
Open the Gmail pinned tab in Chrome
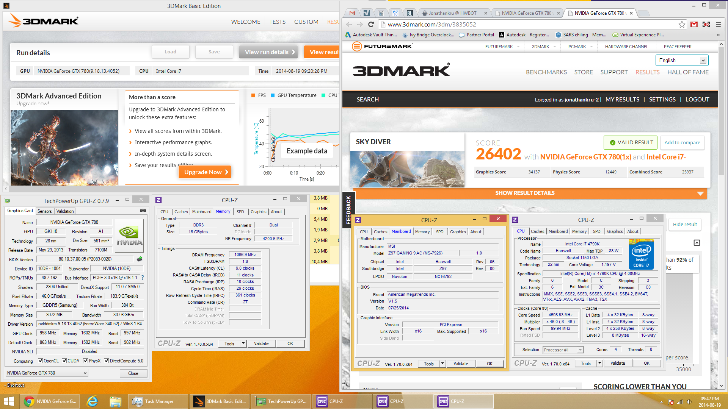[352, 13]
